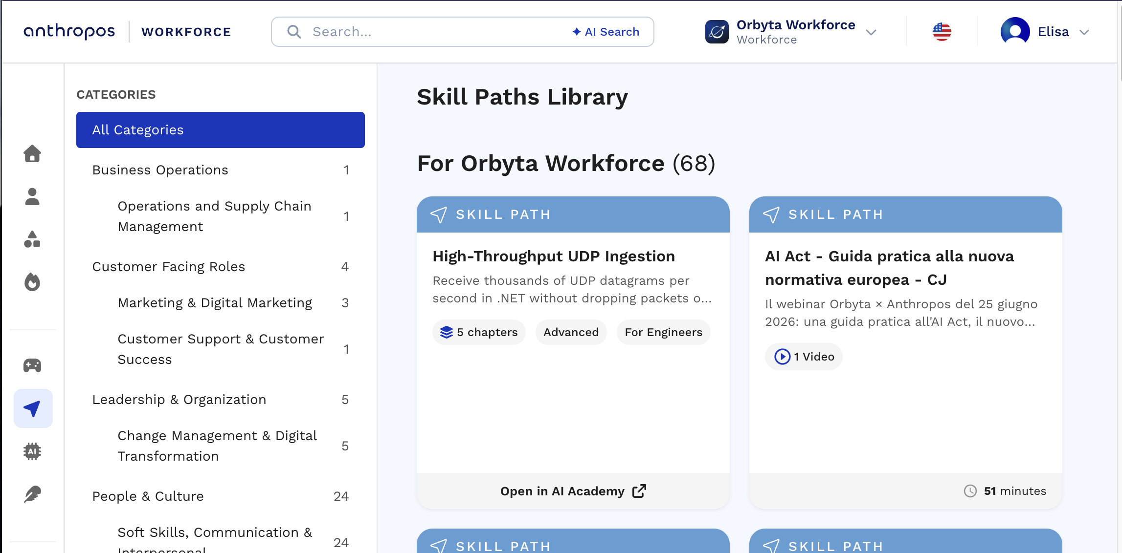Click the chapters stack icon on 5 chapters chip
This screenshot has width=1122, height=553.
point(446,332)
